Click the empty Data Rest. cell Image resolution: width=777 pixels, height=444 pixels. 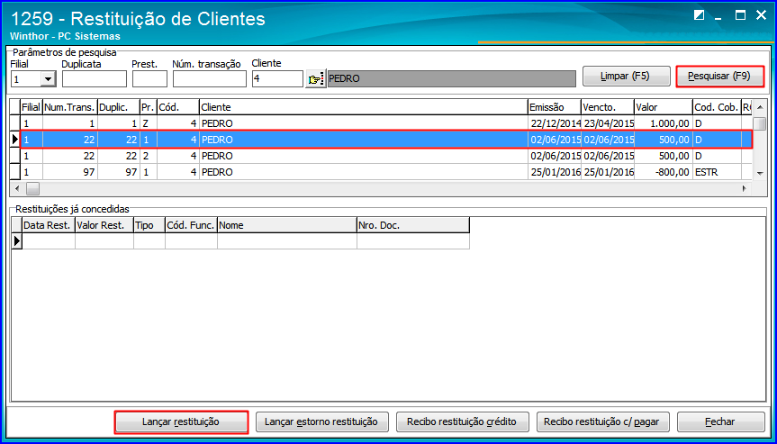click(49, 241)
